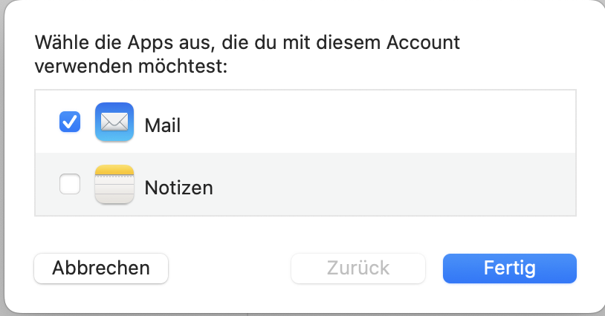Click the blank dialog area between Abbrechen and Zurück
Viewport: 605px width, 316px height.
click(x=229, y=268)
